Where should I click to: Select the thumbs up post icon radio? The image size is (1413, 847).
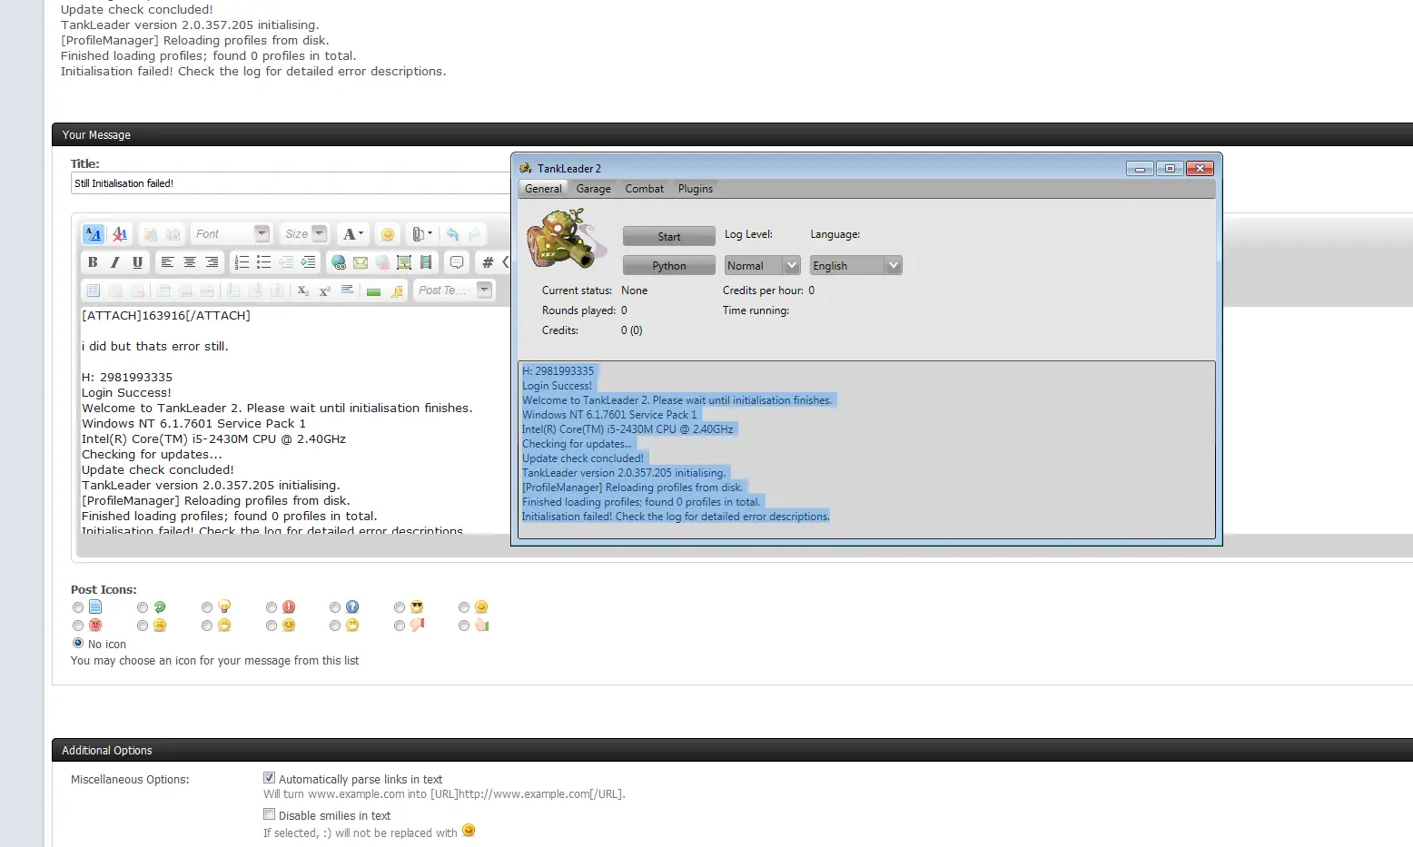(x=464, y=625)
